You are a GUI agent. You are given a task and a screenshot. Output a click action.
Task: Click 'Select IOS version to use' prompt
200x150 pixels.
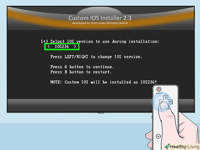pos(100,41)
